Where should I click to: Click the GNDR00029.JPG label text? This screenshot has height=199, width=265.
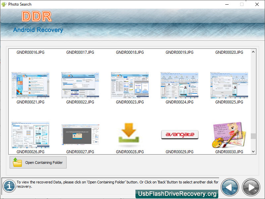pos(180,152)
